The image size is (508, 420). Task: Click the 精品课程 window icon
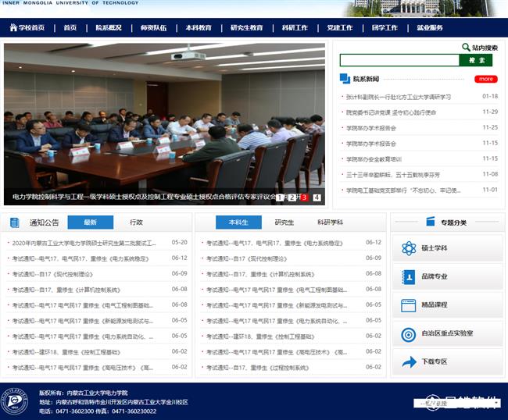click(x=408, y=305)
